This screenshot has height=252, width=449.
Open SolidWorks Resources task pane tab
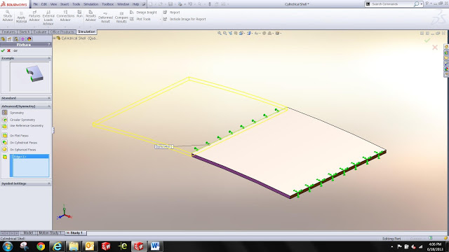(446, 47)
